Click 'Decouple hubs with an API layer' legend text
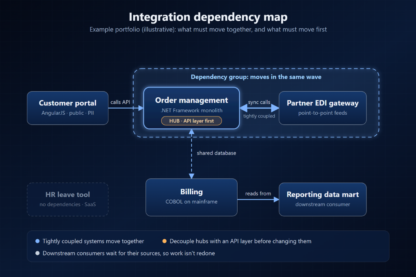The image size is (416, 277). [240, 241]
